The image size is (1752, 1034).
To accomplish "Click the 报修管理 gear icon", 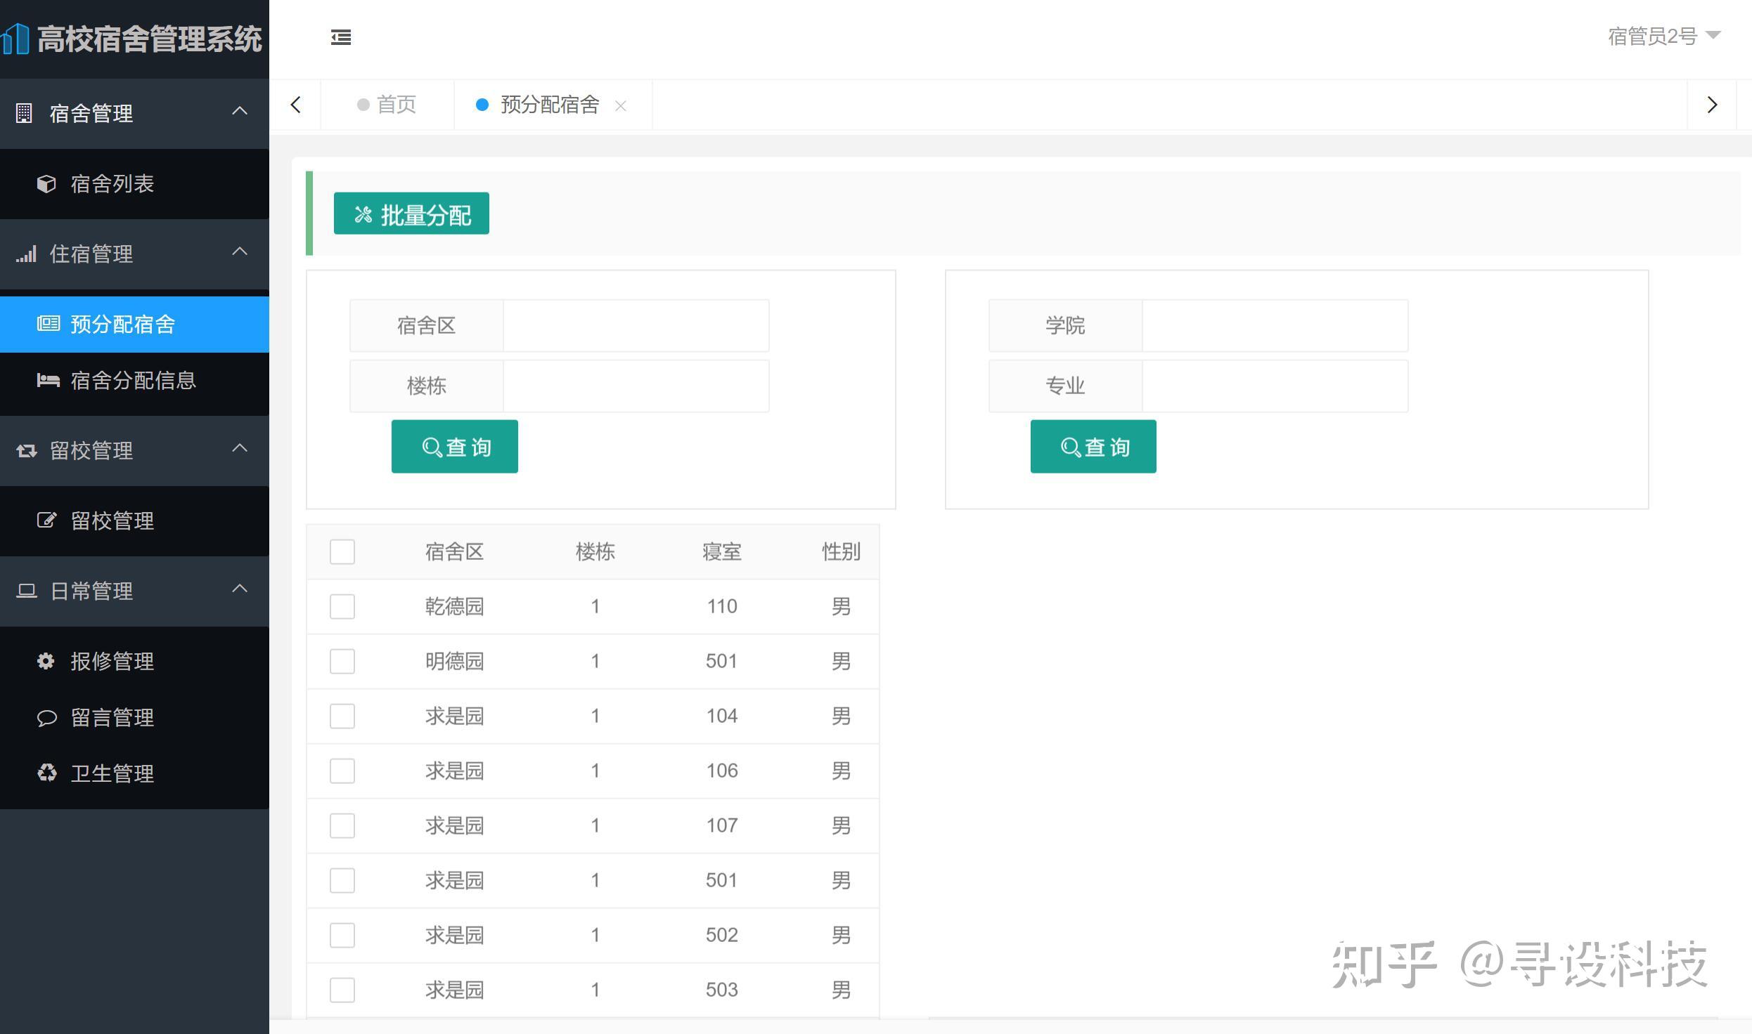I will pos(46,660).
